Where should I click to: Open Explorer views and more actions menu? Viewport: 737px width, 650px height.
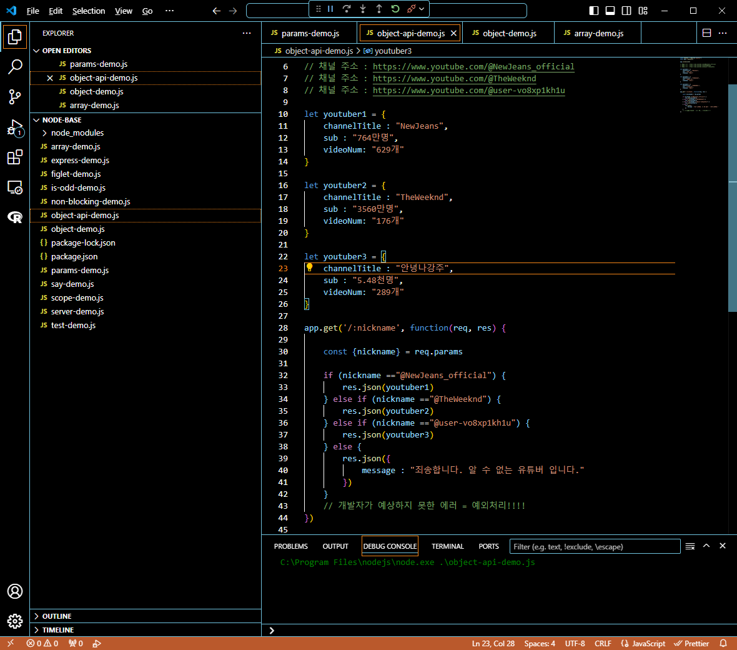coord(246,33)
